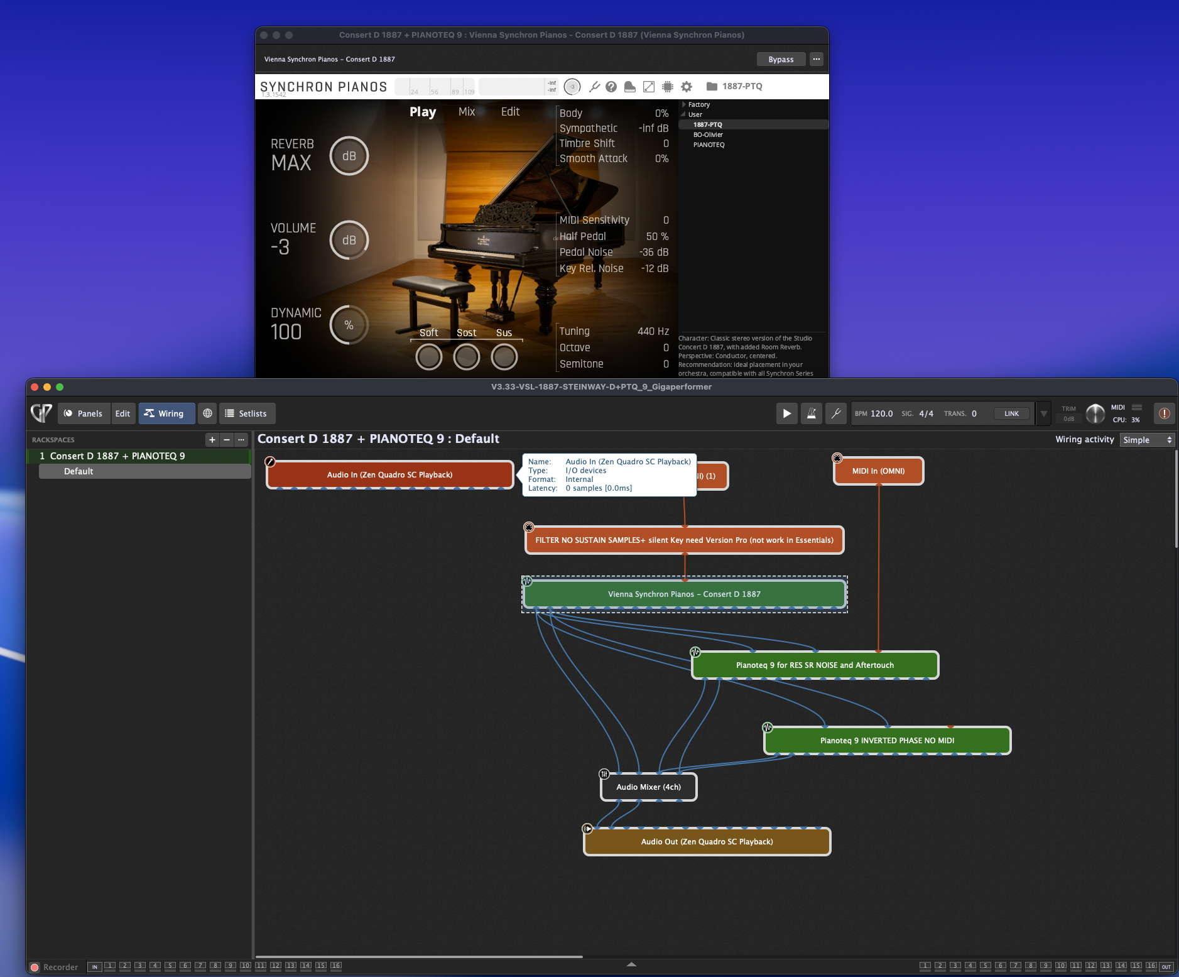Click the REVERB dB knob
1179x977 pixels.
click(x=349, y=156)
